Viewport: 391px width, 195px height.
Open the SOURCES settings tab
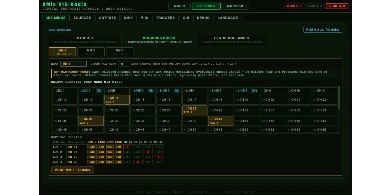coord(82,18)
